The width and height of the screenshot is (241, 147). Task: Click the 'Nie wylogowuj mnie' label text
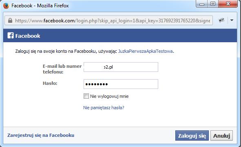[x=109, y=96]
